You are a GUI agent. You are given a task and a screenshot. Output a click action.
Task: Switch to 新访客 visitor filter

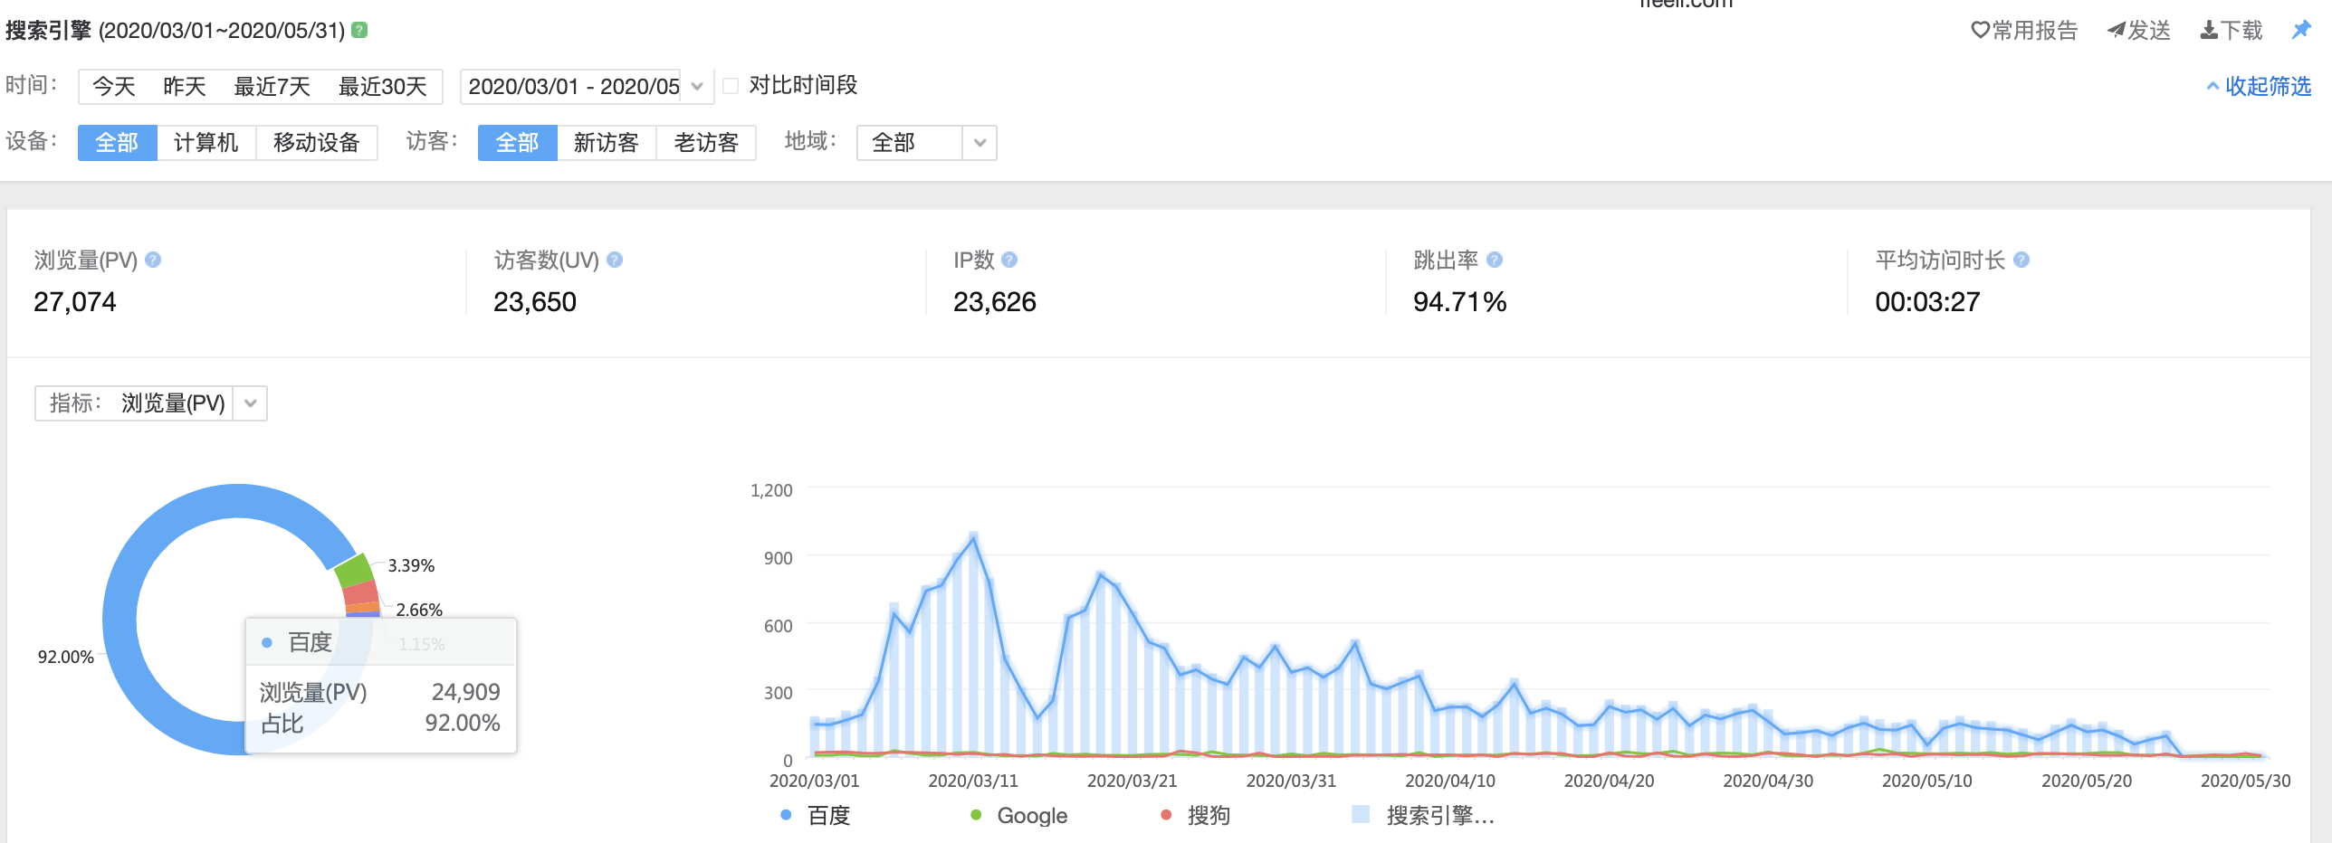click(606, 143)
